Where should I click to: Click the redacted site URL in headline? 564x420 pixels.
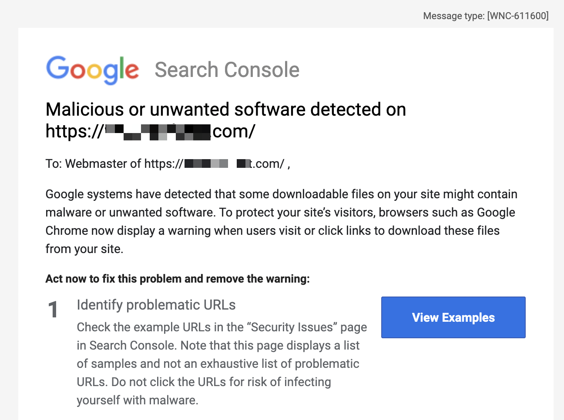(x=150, y=131)
